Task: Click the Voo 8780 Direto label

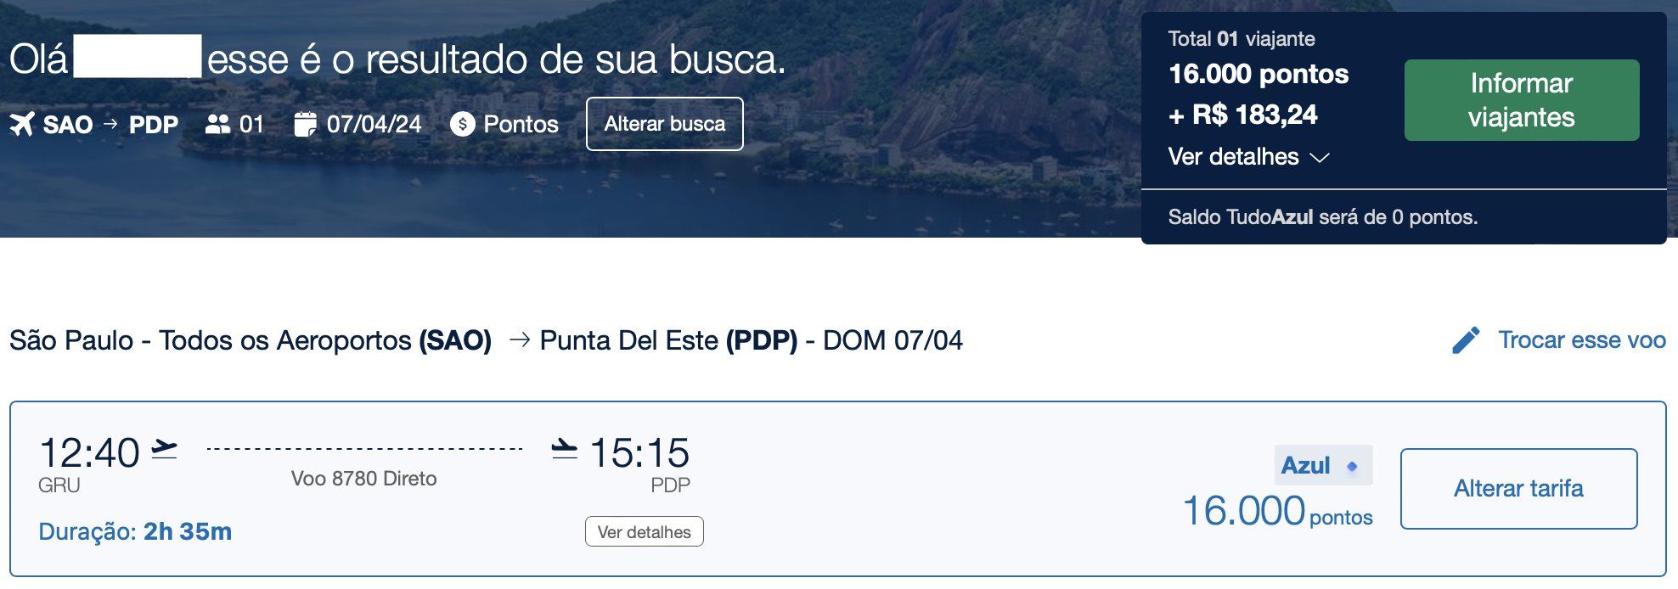Action: point(363,479)
